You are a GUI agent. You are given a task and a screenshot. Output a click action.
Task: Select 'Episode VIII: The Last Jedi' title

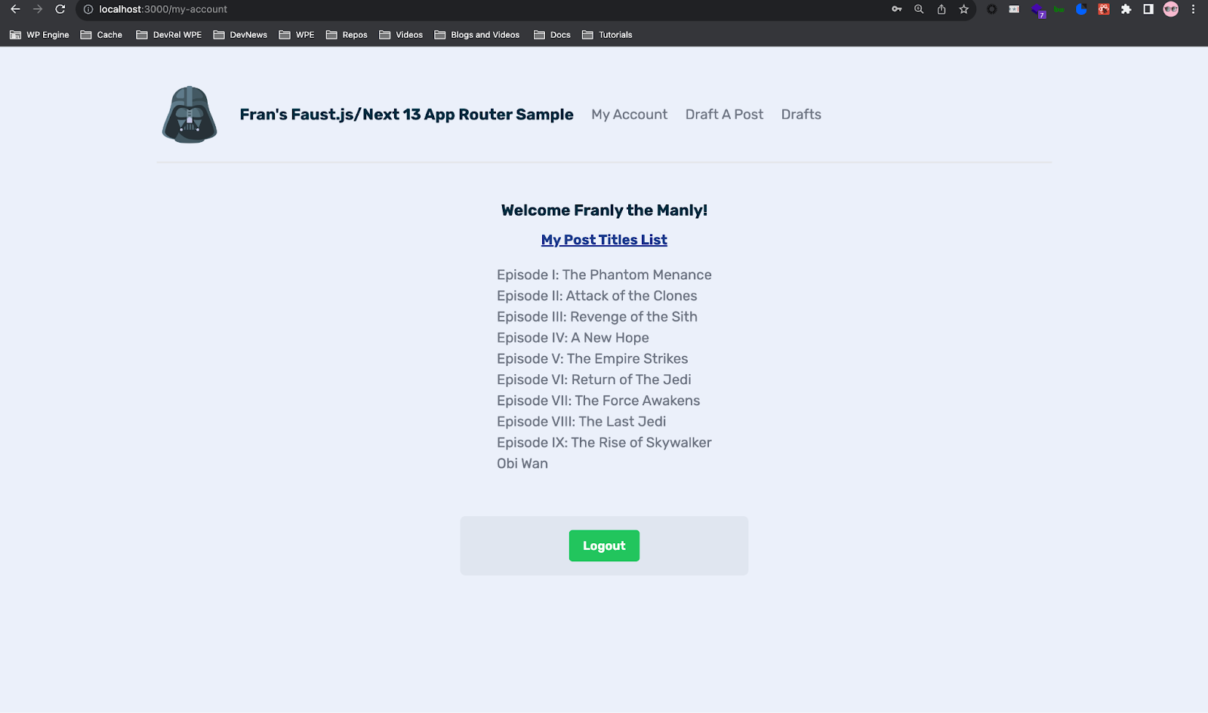click(581, 422)
